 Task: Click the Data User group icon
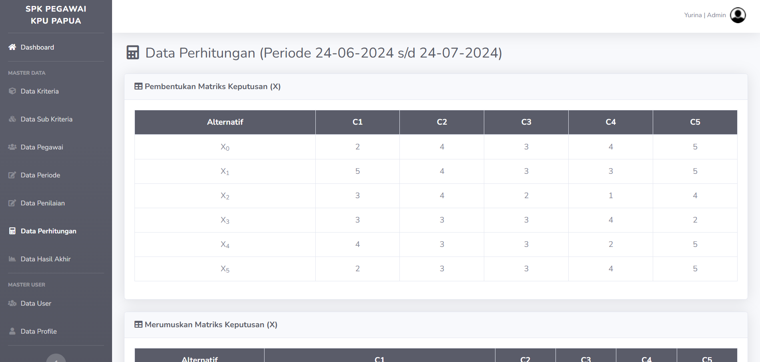point(12,303)
